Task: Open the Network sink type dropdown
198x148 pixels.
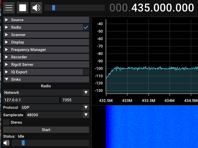Action: click(x=46, y=93)
